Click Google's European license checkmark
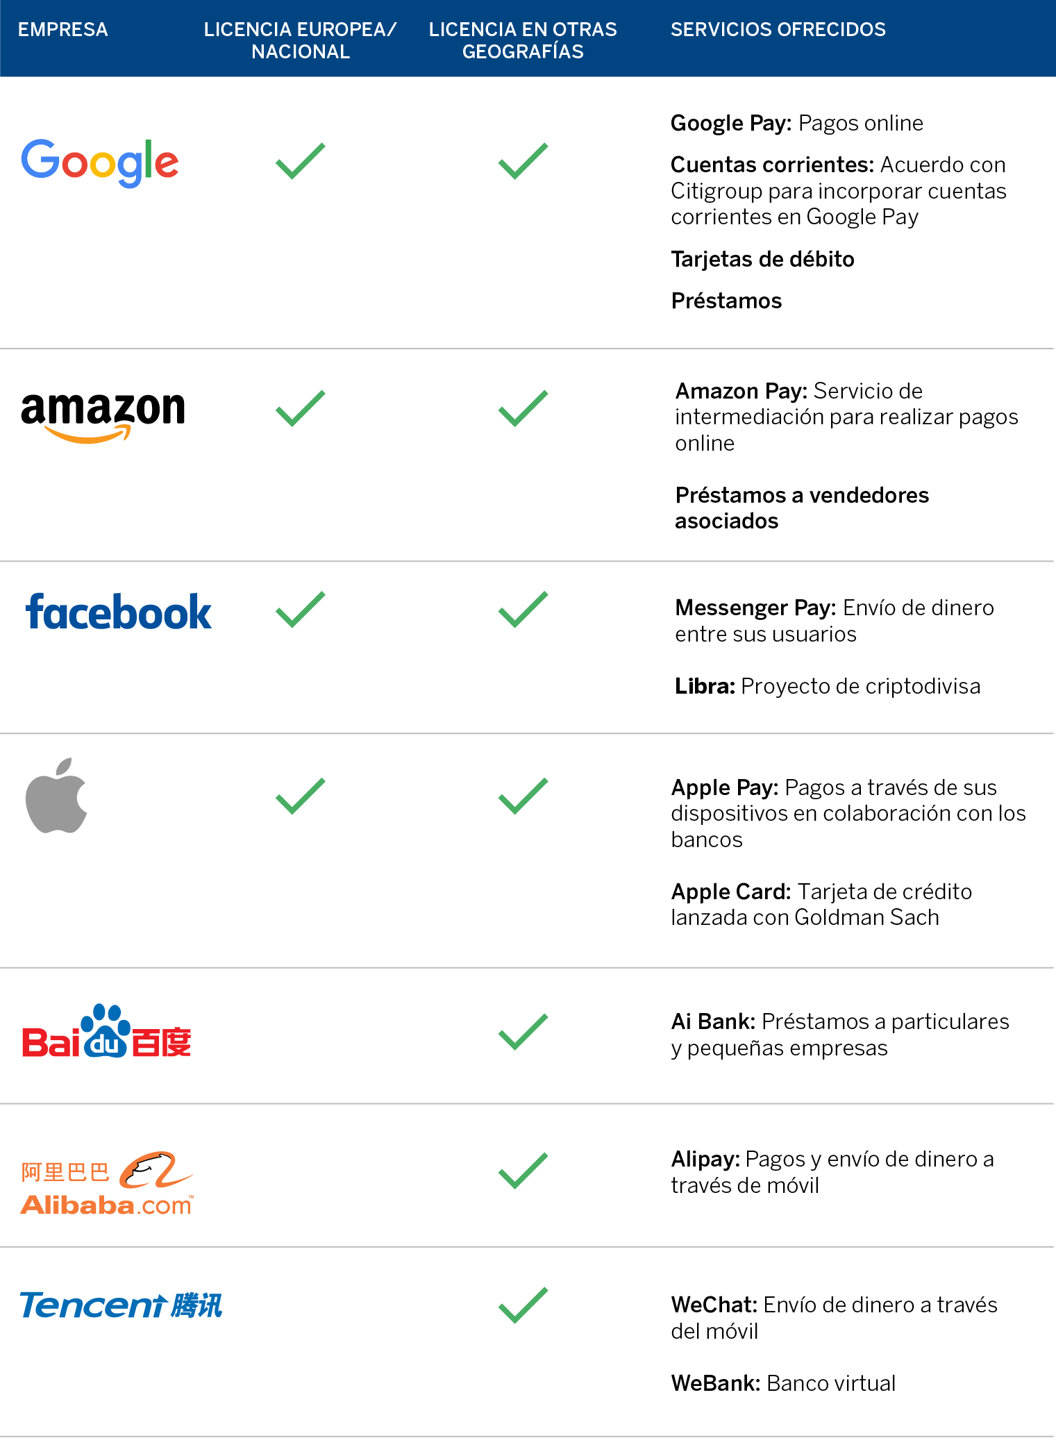Image resolution: width=1056 pixels, height=1454 pixels. click(301, 161)
